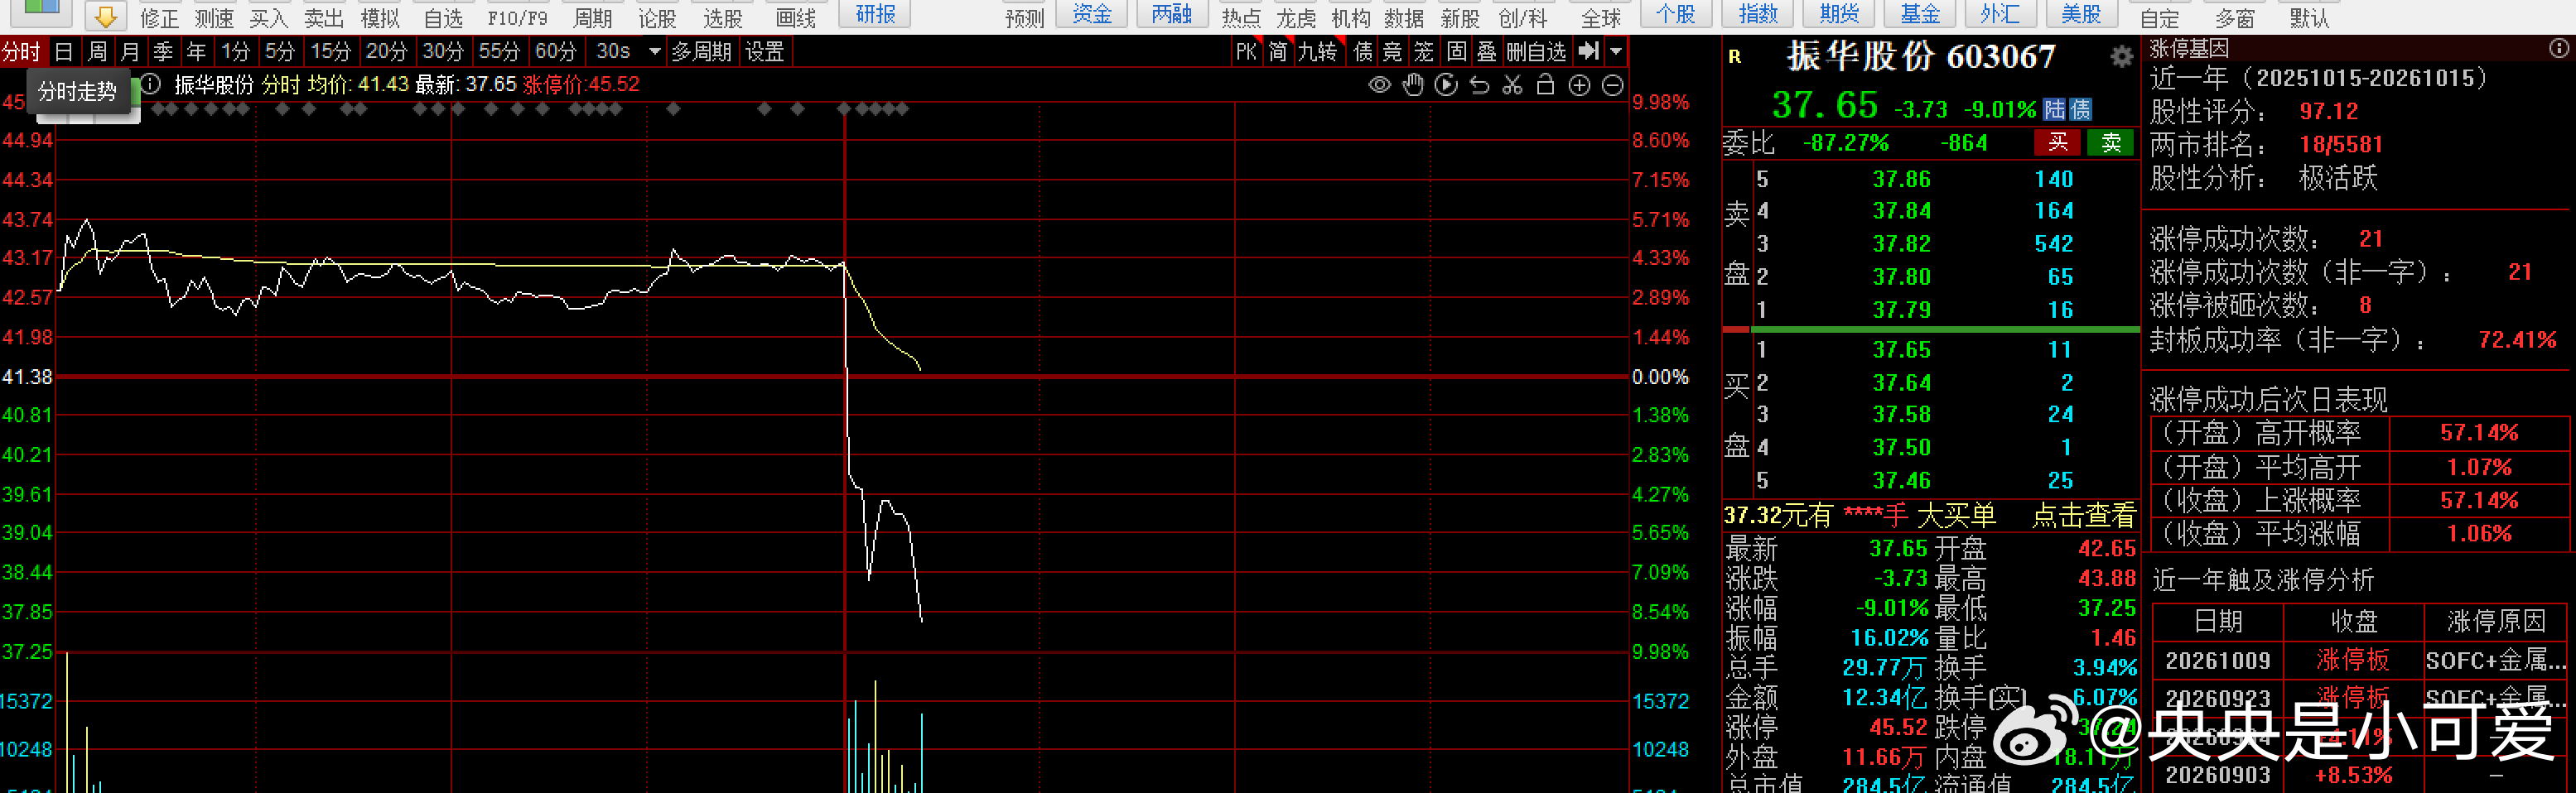This screenshot has height=793, width=2576.
Task: Click the red 买 buy button
Action: point(2058,143)
